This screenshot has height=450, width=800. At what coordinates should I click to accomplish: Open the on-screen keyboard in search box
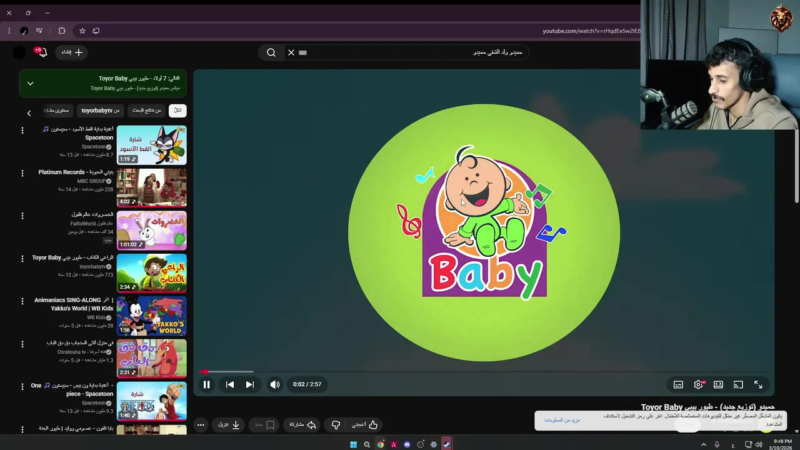(x=303, y=52)
